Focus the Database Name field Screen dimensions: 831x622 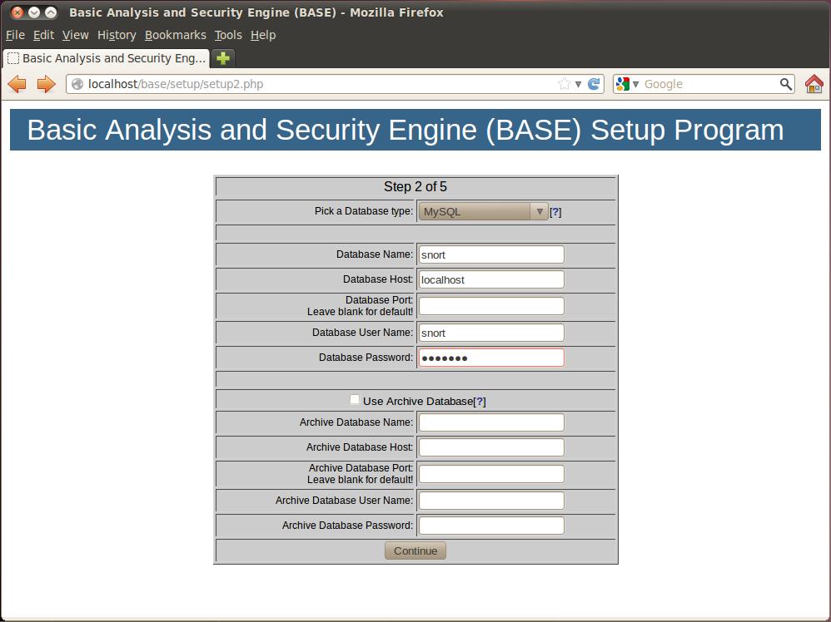pos(491,254)
